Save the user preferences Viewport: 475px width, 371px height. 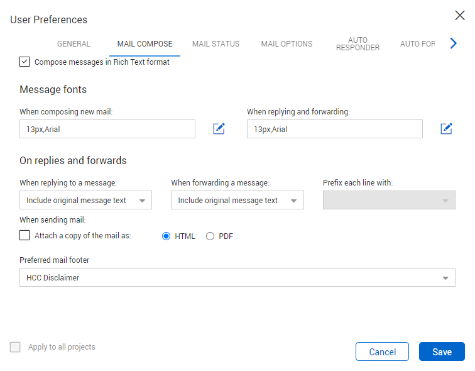(442, 352)
